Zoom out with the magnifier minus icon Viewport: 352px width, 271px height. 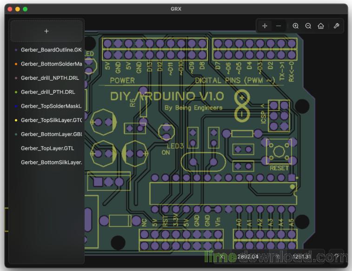click(x=308, y=26)
